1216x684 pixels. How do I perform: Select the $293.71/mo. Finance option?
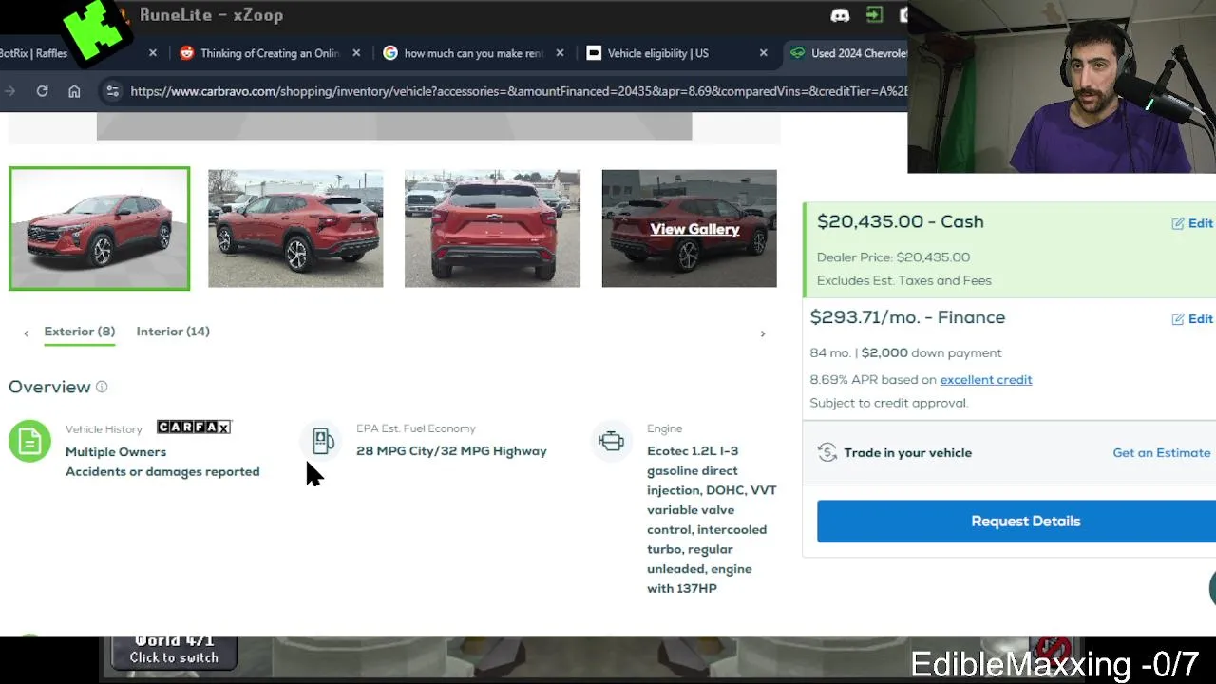pos(1010,358)
